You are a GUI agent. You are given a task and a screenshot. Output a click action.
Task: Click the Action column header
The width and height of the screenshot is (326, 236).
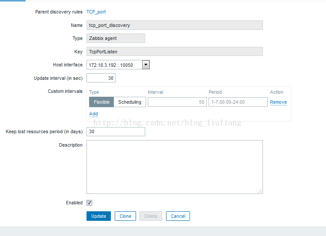click(276, 92)
